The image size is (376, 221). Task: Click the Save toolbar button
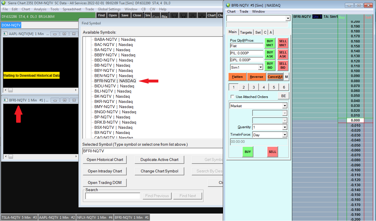[x=125, y=16]
